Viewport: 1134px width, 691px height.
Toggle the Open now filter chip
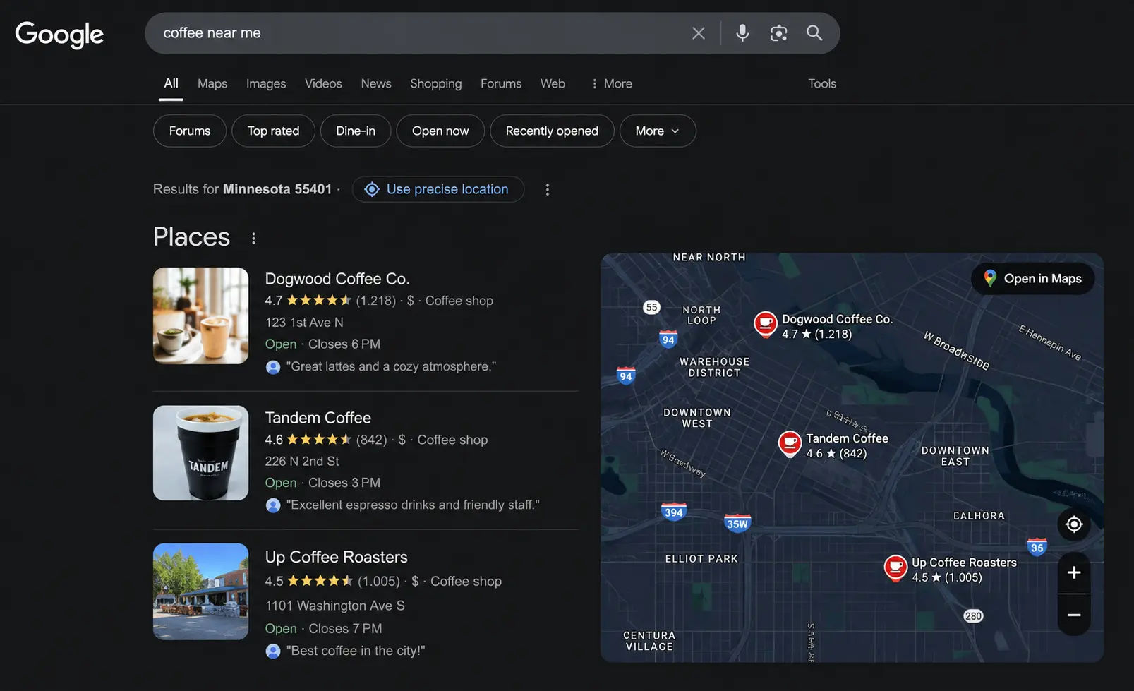tap(440, 131)
